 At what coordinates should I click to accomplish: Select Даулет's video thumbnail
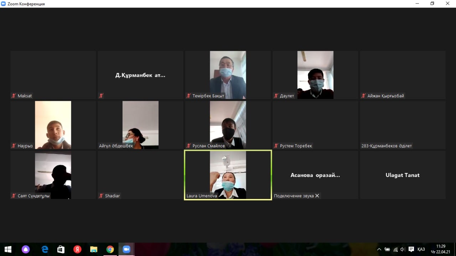[x=315, y=75]
